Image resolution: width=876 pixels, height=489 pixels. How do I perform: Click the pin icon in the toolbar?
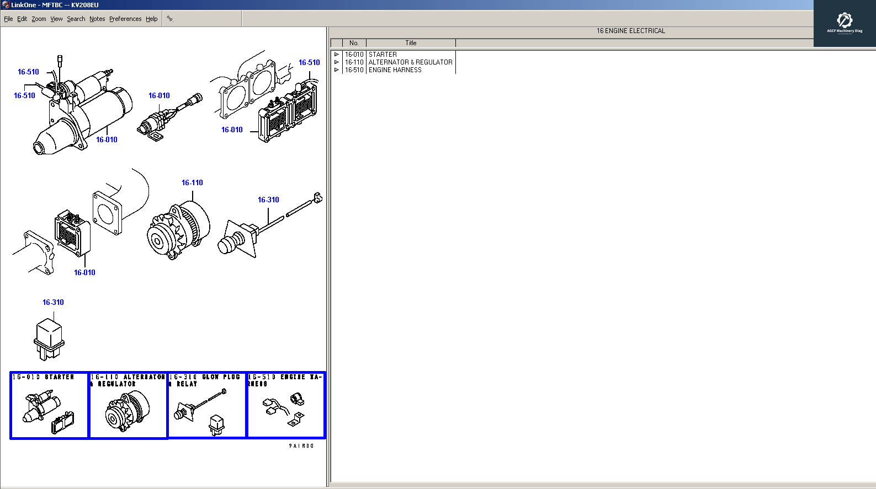(170, 19)
